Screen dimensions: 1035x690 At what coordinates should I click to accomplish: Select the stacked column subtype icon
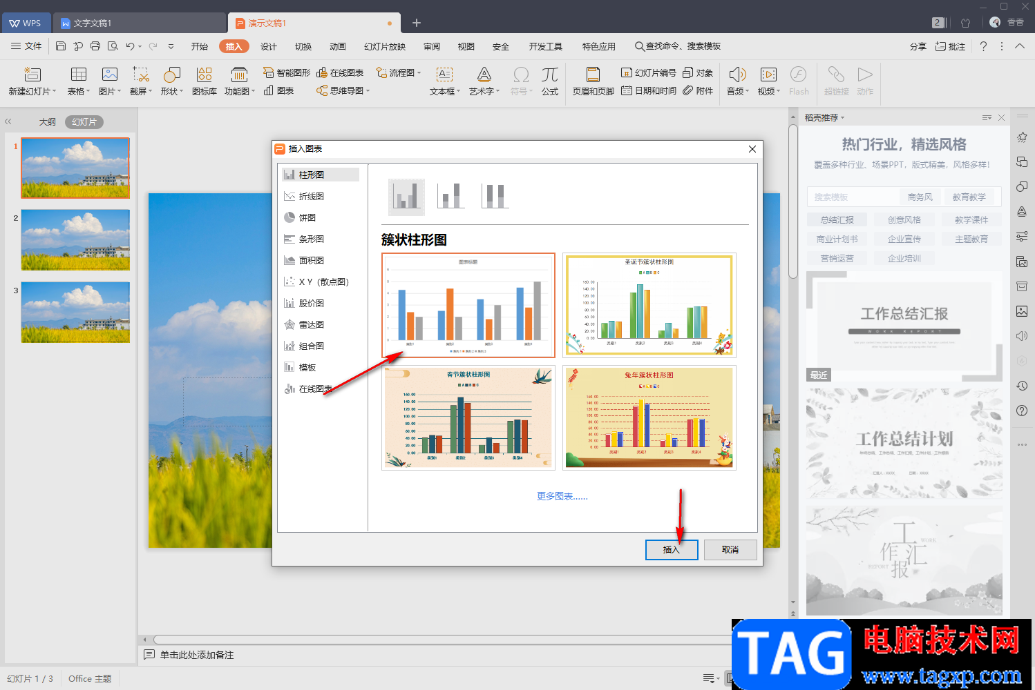(x=450, y=197)
